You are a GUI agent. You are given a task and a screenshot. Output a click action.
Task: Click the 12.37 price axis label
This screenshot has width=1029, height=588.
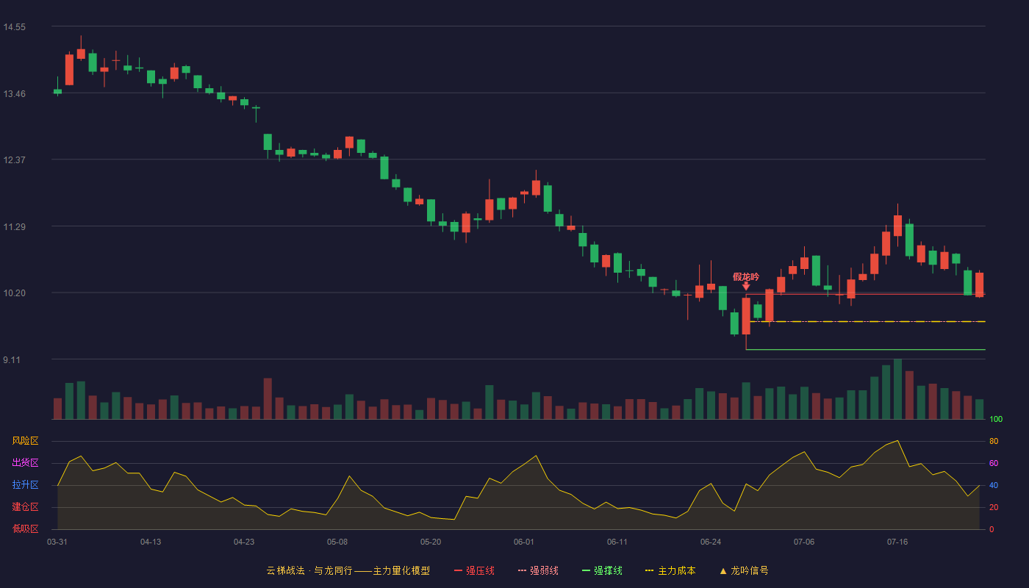[x=14, y=160]
